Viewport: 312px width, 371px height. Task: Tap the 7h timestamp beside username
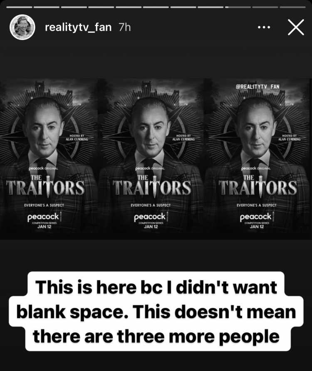pos(125,27)
